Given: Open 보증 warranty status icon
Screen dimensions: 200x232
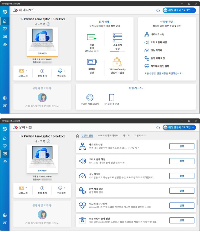Looking at the screenshot, I should (x=92, y=37).
